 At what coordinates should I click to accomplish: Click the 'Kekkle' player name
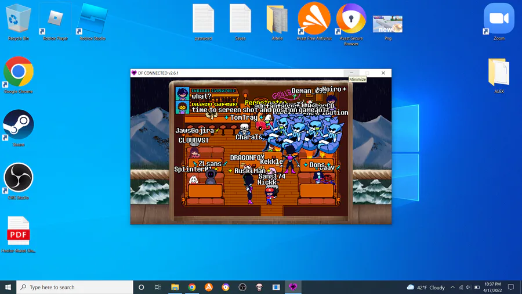[271, 162]
